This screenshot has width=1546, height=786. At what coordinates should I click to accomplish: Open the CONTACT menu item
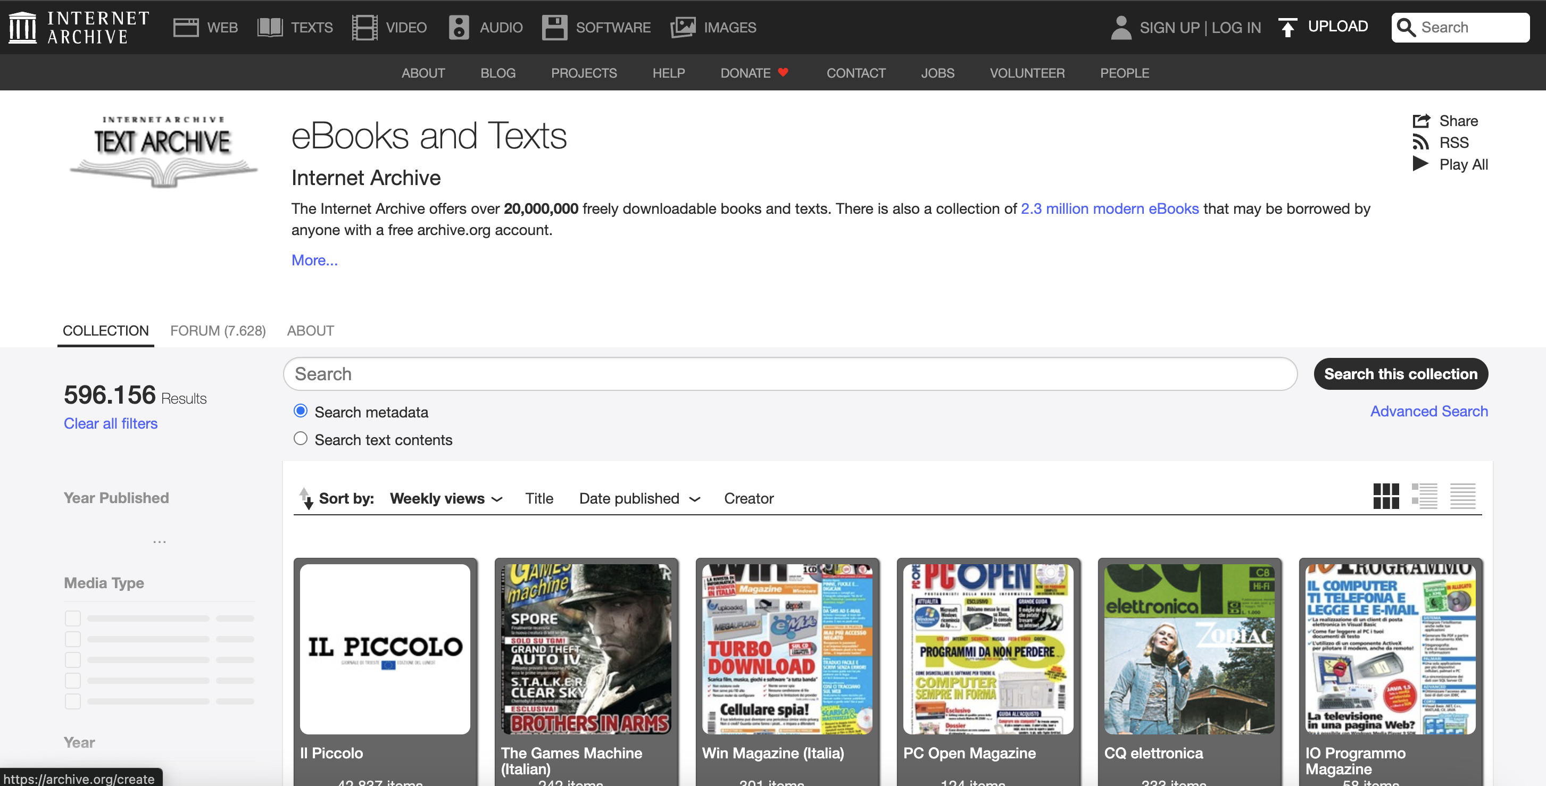[855, 73]
